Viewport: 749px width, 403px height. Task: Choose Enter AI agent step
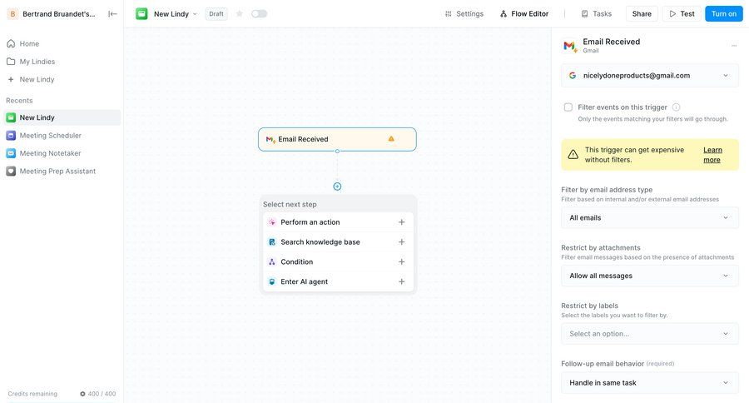click(x=338, y=282)
